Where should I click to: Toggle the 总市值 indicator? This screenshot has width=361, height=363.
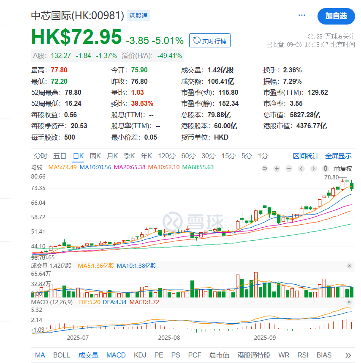click(219, 355)
